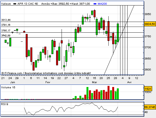This screenshot has width=156, height=118.
Task: Click the 'Jan' month label on time axis
Action: [13, 82]
